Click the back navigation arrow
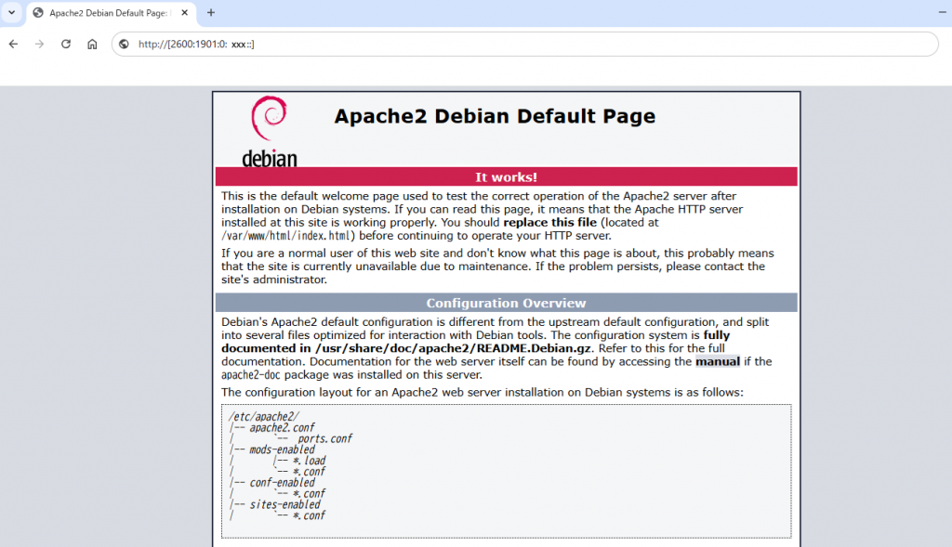Viewport: 952px width, 547px height. point(13,45)
